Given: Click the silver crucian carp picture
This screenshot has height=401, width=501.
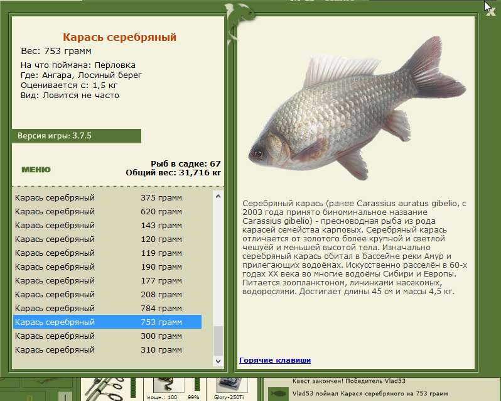Looking at the screenshot, I should tap(357, 109).
